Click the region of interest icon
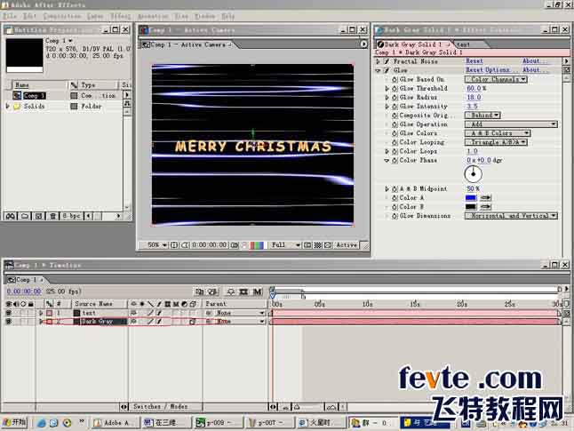 (x=307, y=245)
